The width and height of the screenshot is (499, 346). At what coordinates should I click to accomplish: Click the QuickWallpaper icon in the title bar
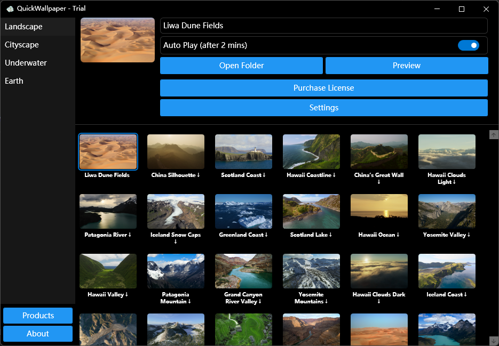click(10, 9)
